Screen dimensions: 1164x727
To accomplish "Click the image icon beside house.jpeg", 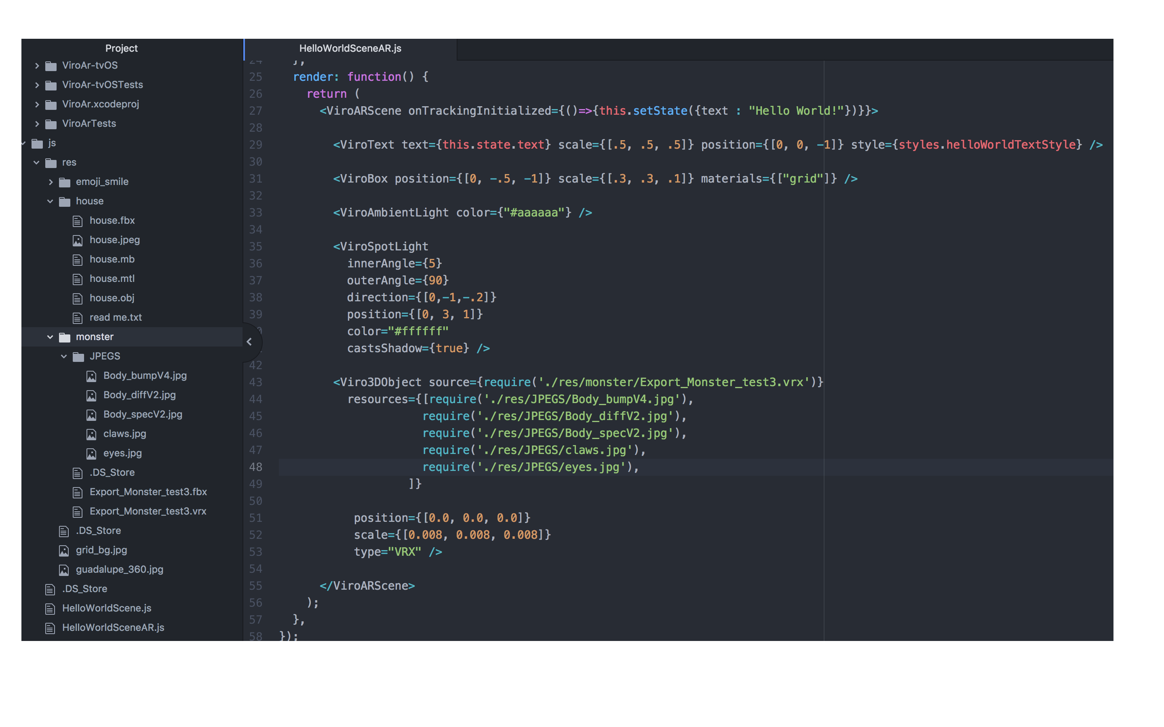I will (x=78, y=240).
